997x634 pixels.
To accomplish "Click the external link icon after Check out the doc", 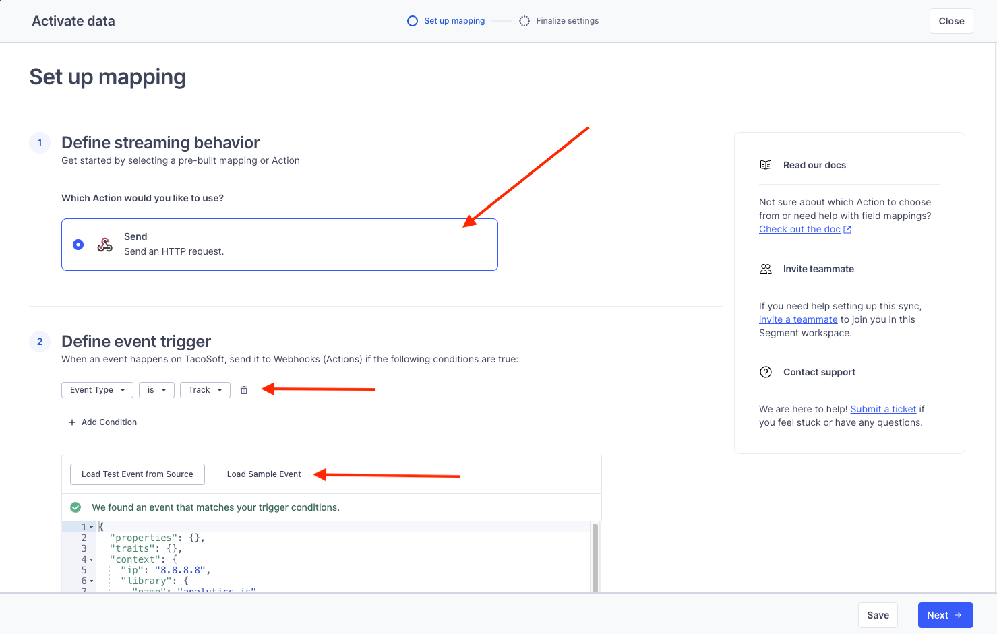I will [847, 229].
